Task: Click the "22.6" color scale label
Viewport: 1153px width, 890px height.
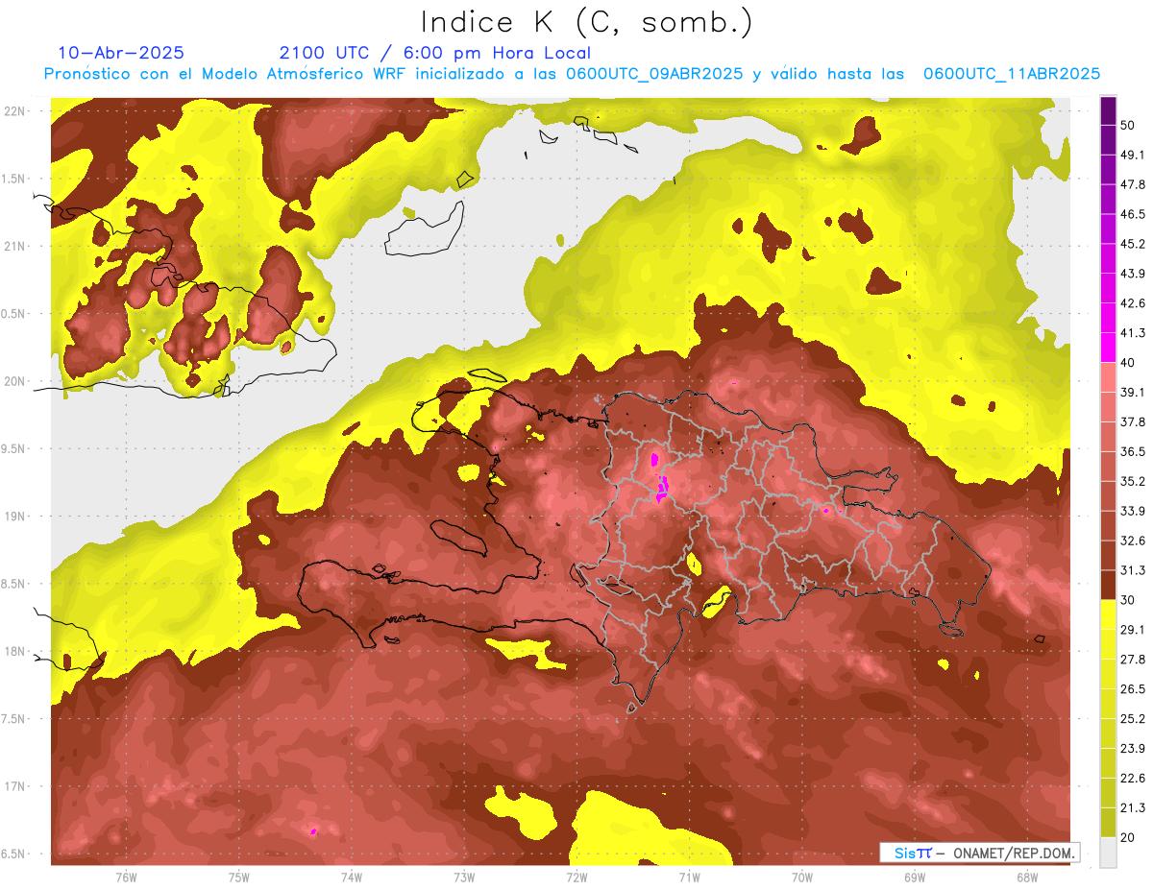Action: coord(1133,778)
